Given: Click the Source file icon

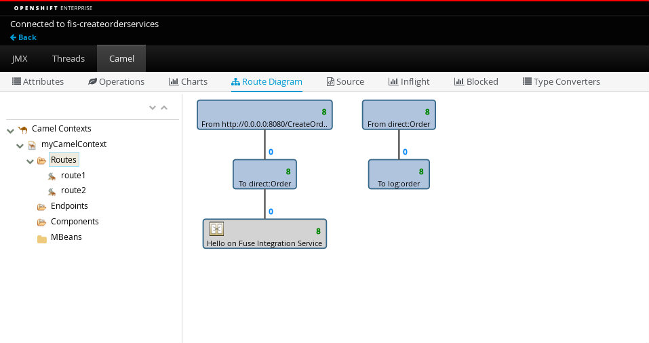Looking at the screenshot, I should [330, 81].
